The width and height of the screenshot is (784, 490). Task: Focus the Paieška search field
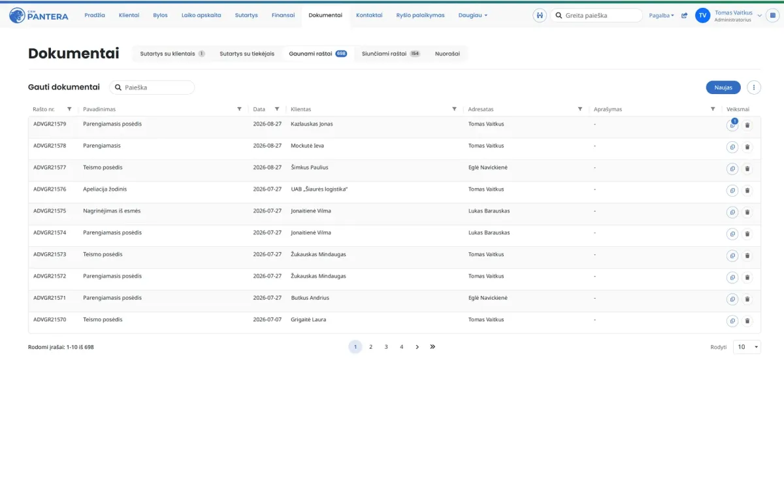click(x=152, y=87)
